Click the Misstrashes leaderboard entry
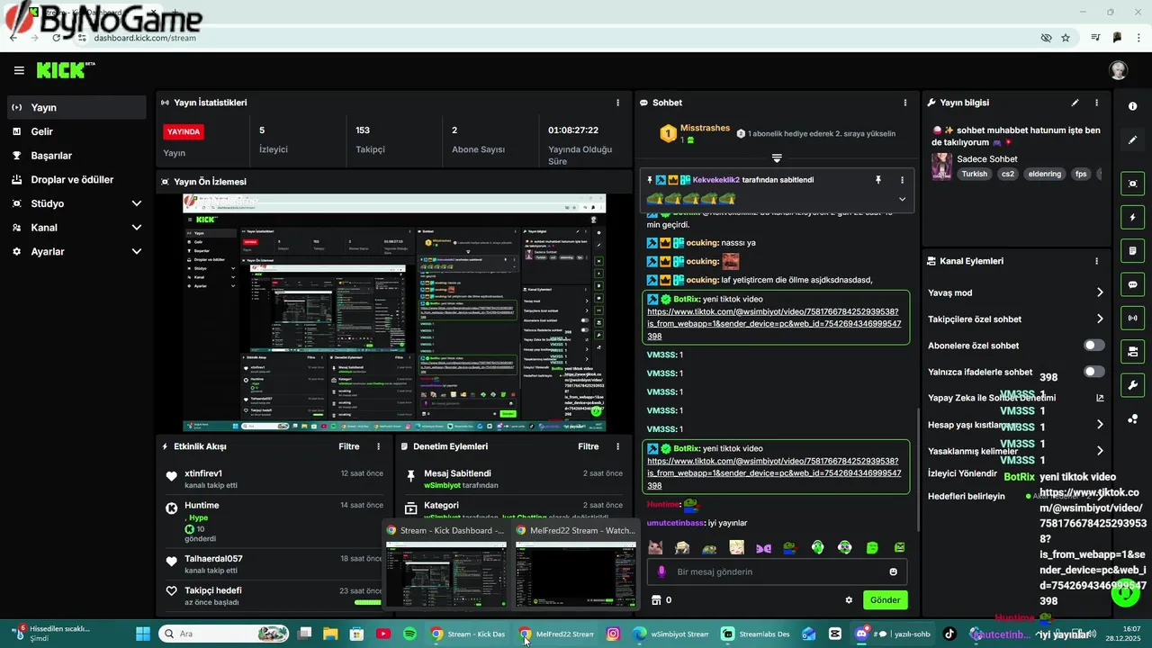Image resolution: width=1152 pixels, height=648 pixels. [x=695, y=133]
